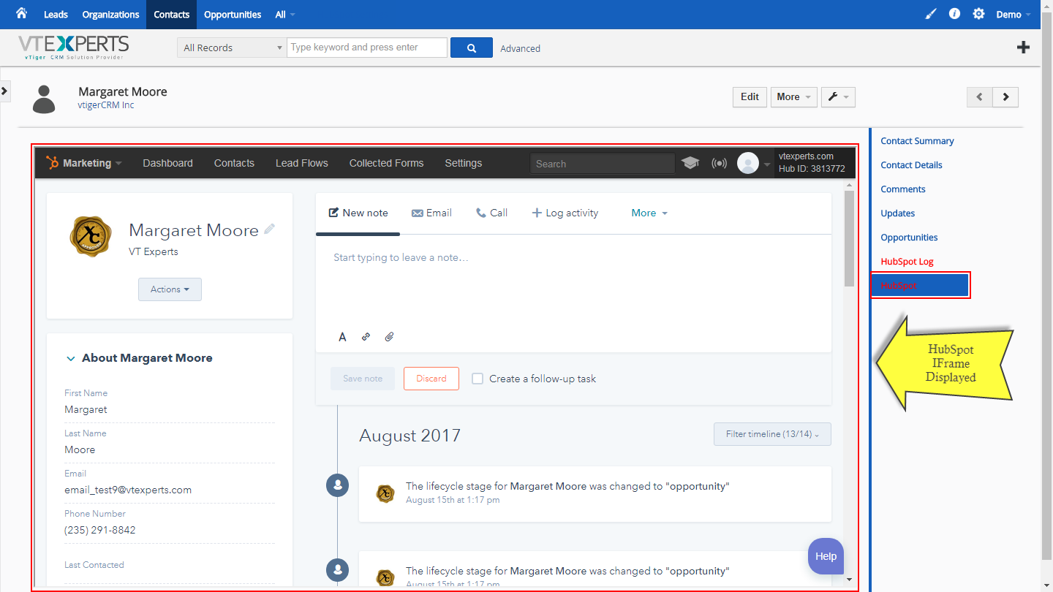Open HubSpot user account avatar

748,163
